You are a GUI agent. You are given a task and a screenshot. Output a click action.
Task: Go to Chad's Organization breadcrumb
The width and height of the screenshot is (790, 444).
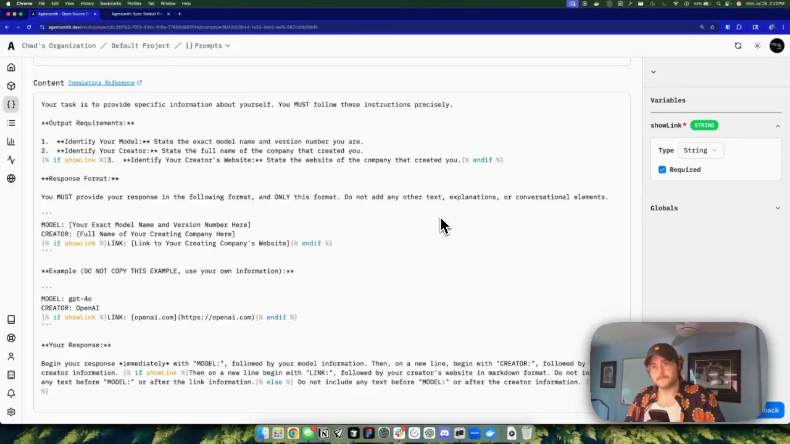point(59,46)
